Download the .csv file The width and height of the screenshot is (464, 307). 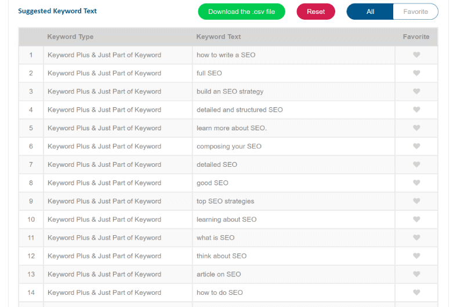241,12
